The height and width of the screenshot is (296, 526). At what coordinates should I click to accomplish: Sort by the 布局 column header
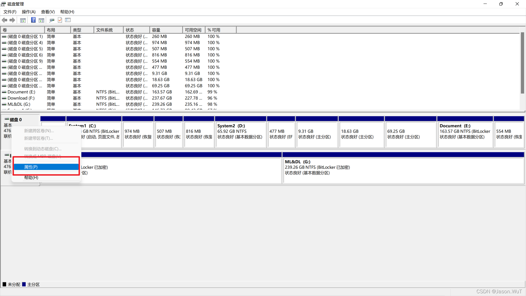58,30
